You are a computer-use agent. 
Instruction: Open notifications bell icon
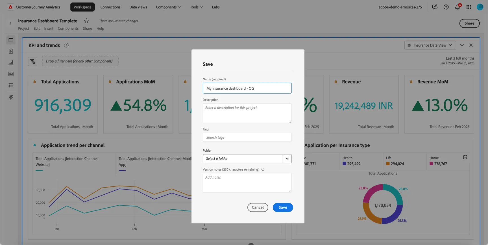457,7
